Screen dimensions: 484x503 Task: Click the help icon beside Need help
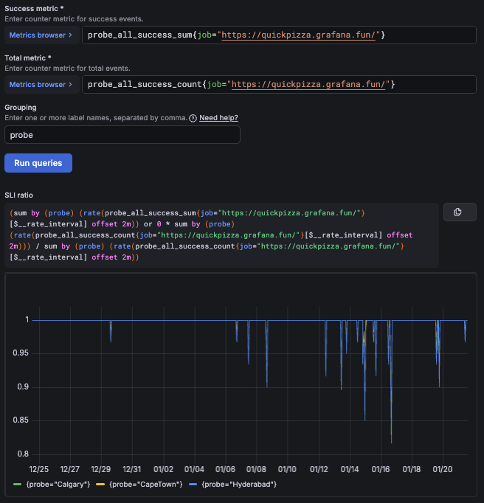pyautogui.click(x=193, y=118)
